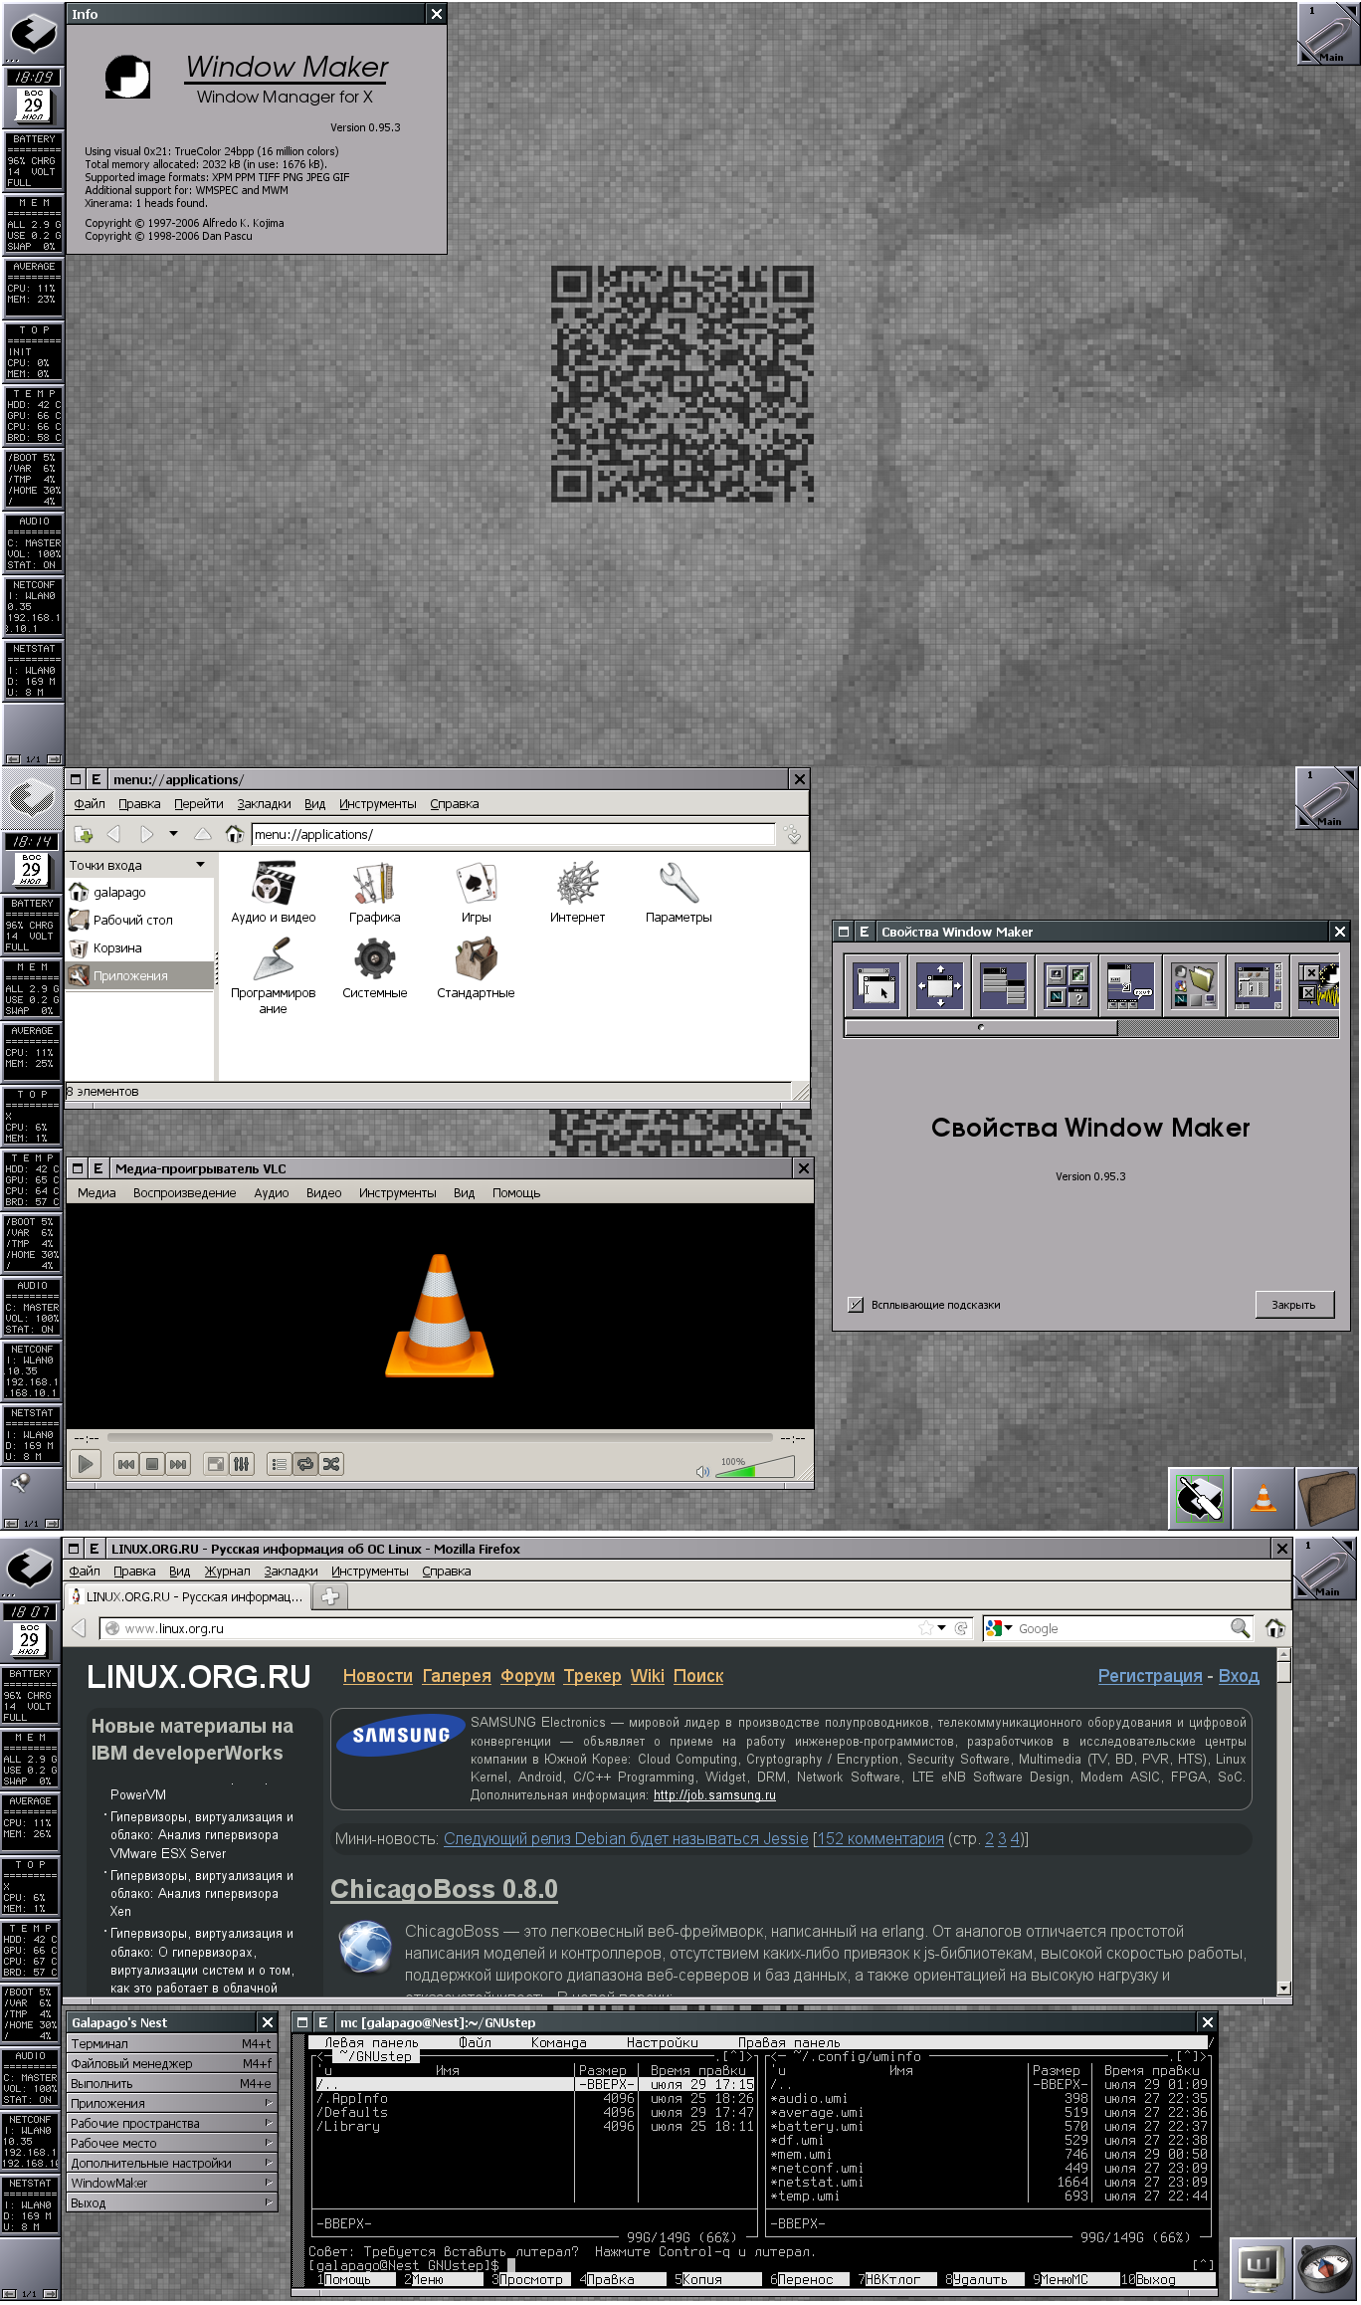The height and width of the screenshot is (2305, 1361).
Task: Open ChicagoBoss 0.8.0 headline link
Action: (x=444, y=1889)
